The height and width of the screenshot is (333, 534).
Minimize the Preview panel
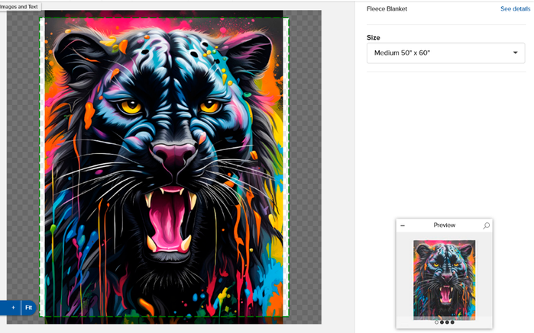[x=403, y=226]
